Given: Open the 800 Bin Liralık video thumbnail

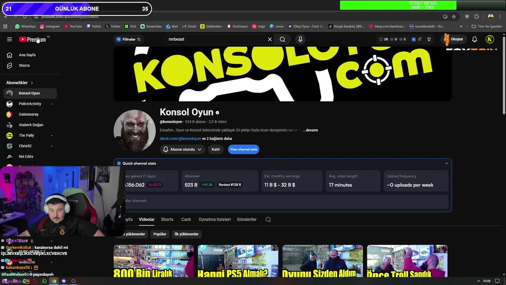Looking at the screenshot, I should point(154,261).
